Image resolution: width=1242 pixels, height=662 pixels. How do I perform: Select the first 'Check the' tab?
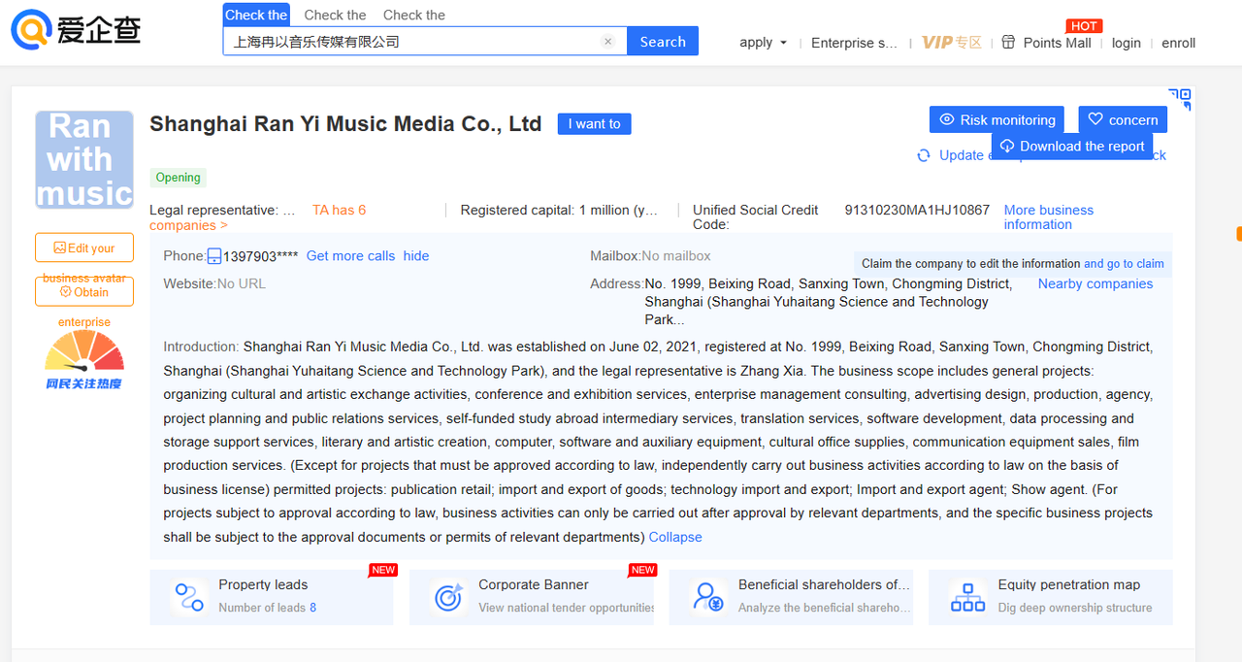tap(256, 15)
